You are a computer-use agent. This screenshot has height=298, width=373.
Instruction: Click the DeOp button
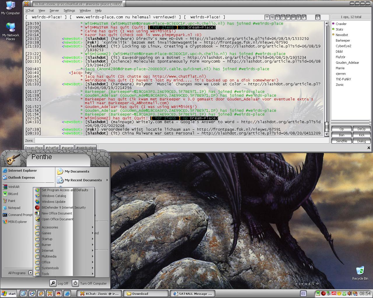pos(362,129)
